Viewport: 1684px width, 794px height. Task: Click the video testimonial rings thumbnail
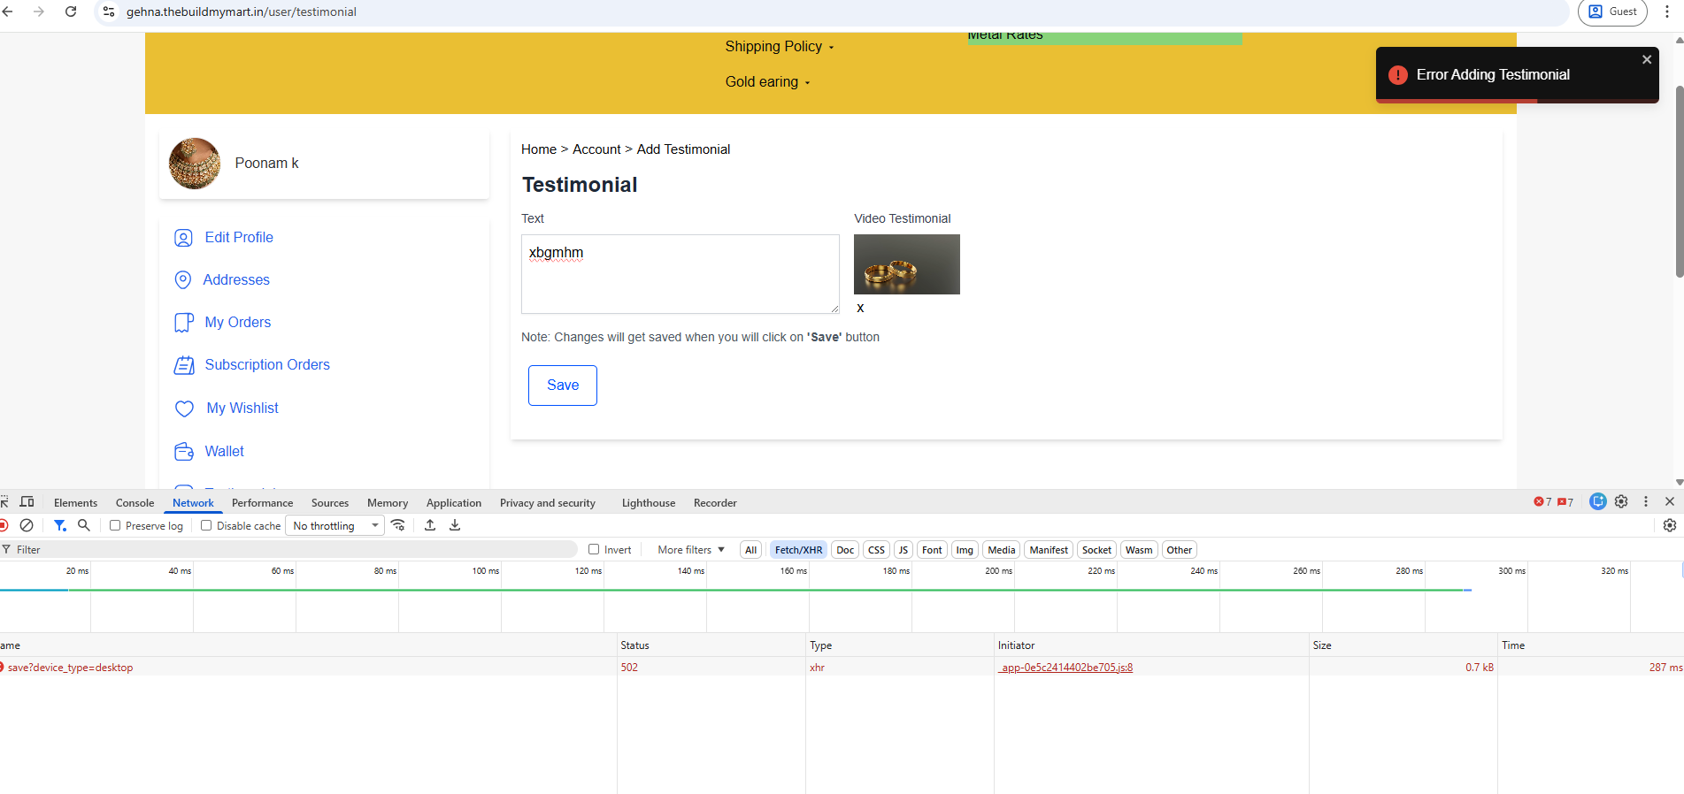click(x=907, y=264)
